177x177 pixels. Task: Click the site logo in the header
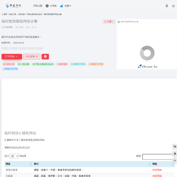pos(13,6)
